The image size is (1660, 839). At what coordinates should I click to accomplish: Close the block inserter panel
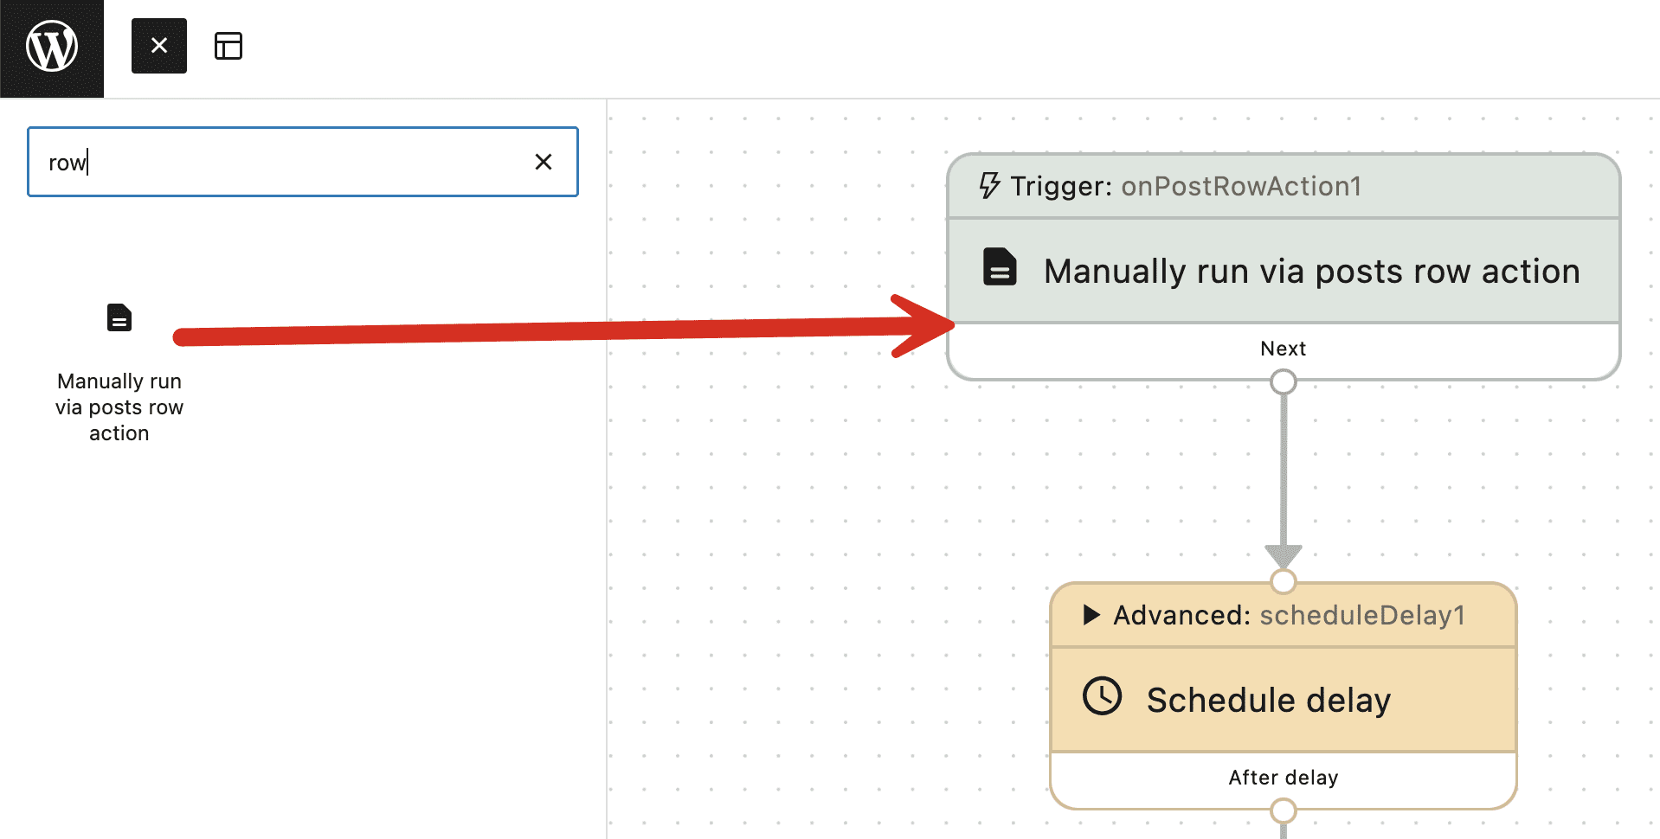point(159,46)
